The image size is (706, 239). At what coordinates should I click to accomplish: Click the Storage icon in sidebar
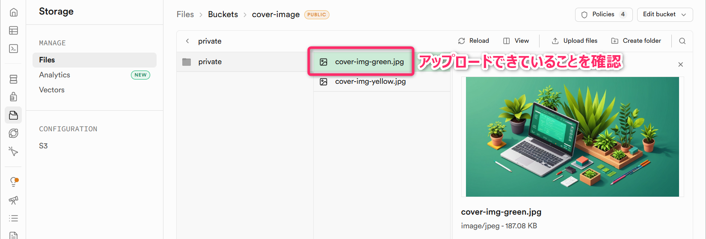(x=13, y=115)
